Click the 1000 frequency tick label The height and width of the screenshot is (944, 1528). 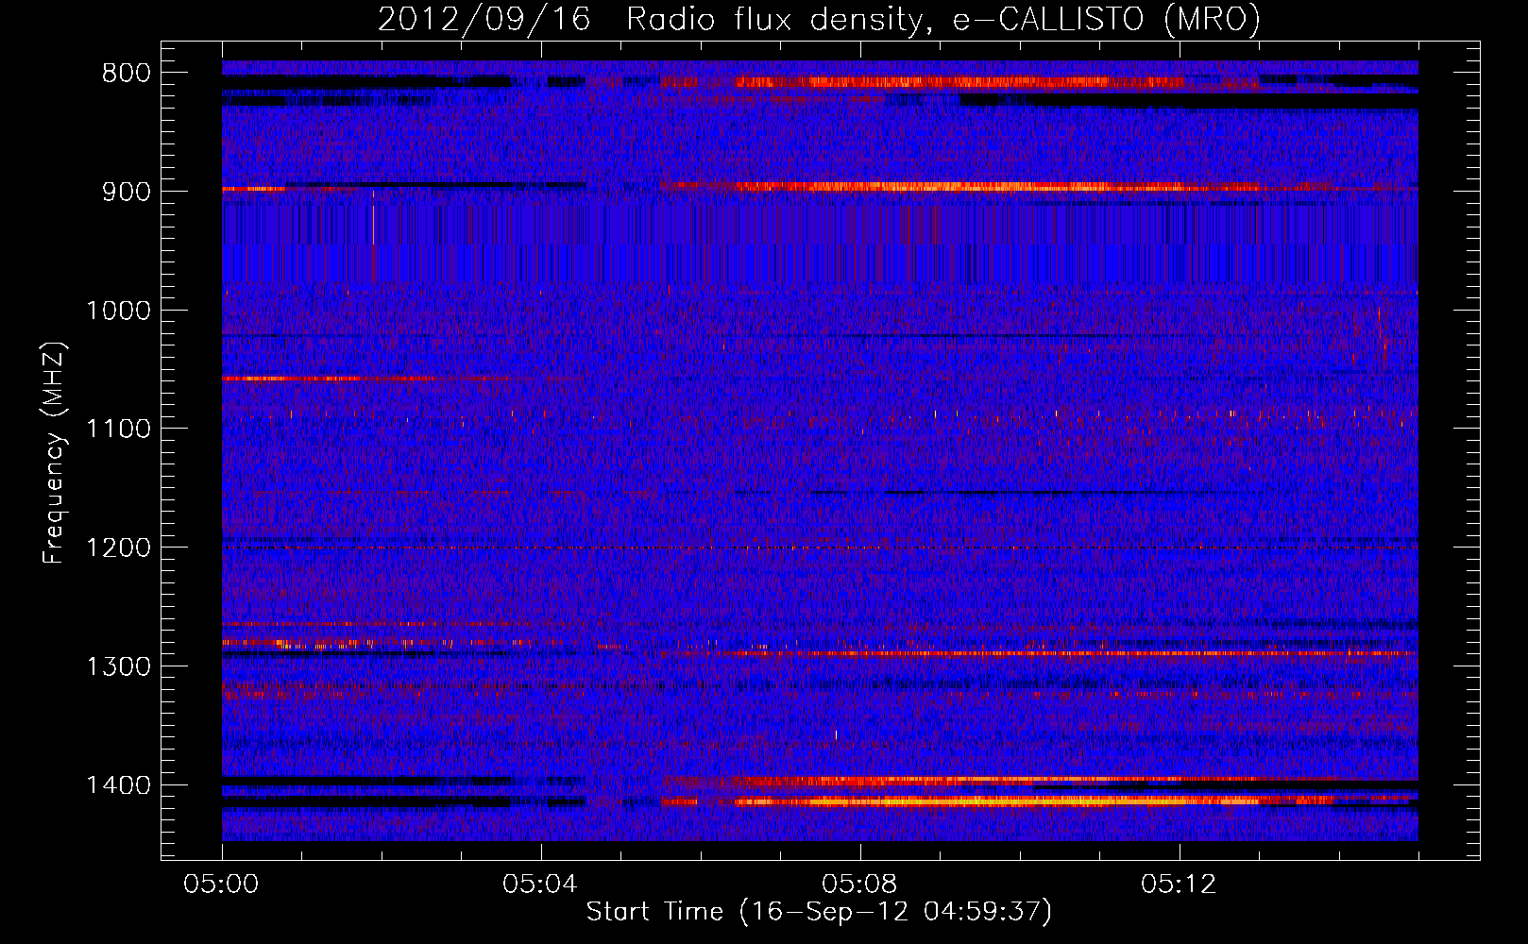(x=118, y=311)
